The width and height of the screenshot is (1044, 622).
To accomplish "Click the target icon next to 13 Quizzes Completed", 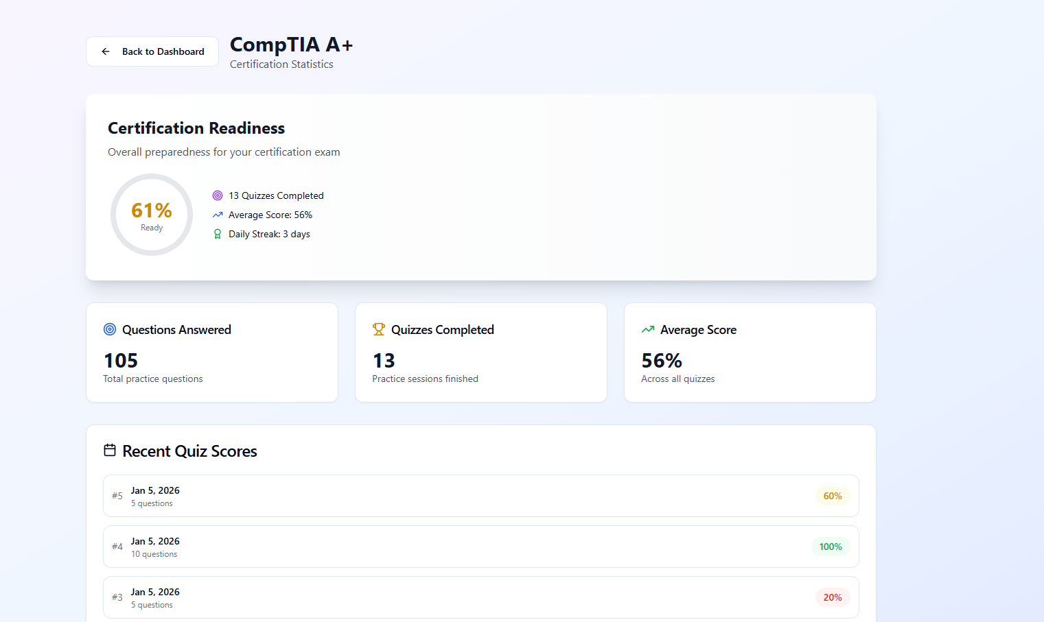I will pyautogui.click(x=218, y=195).
